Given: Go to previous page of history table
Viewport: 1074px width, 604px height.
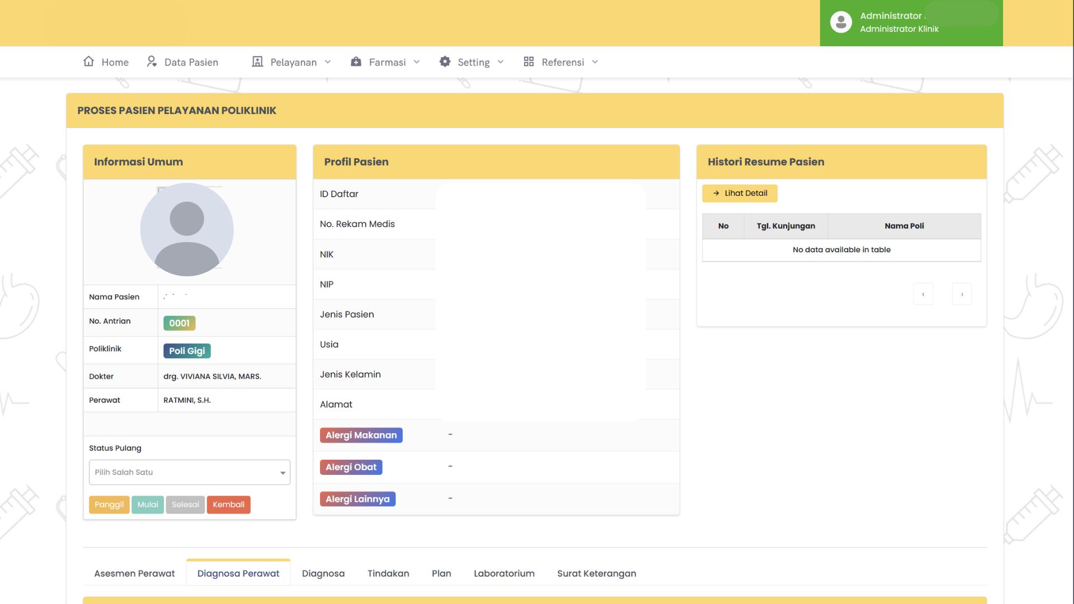Looking at the screenshot, I should pyautogui.click(x=923, y=294).
